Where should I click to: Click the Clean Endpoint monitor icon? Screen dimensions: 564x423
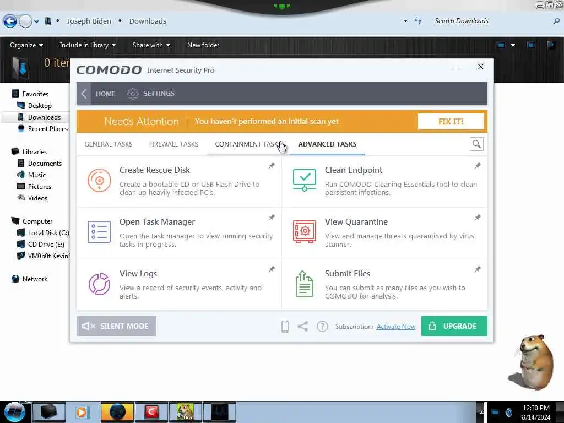(304, 180)
